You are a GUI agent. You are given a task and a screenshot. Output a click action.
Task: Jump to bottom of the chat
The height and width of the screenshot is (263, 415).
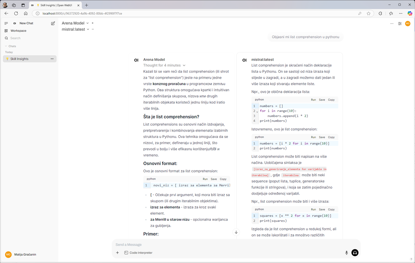[236, 232]
